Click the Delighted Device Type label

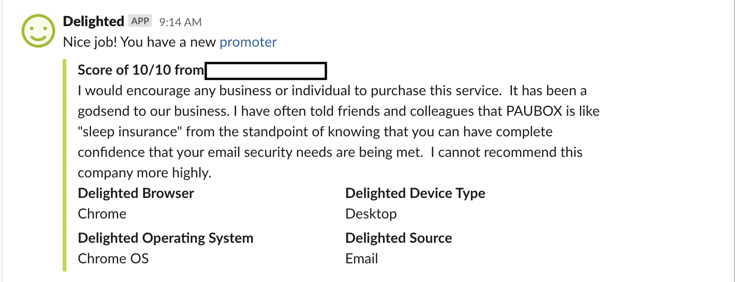[x=415, y=193]
